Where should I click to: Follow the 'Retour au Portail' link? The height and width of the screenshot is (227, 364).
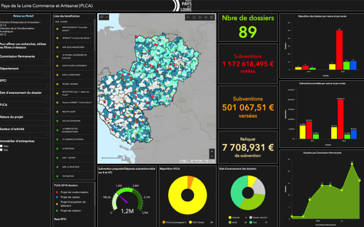pyautogui.click(x=23, y=16)
